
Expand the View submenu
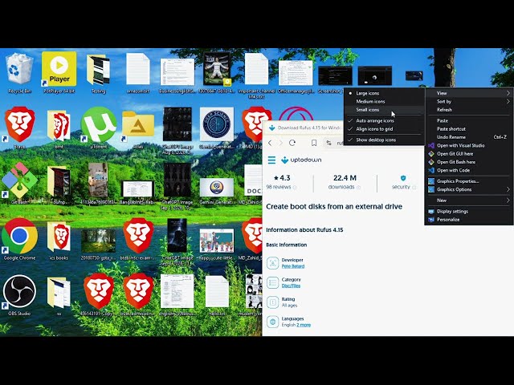pyautogui.click(x=469, y=93)
